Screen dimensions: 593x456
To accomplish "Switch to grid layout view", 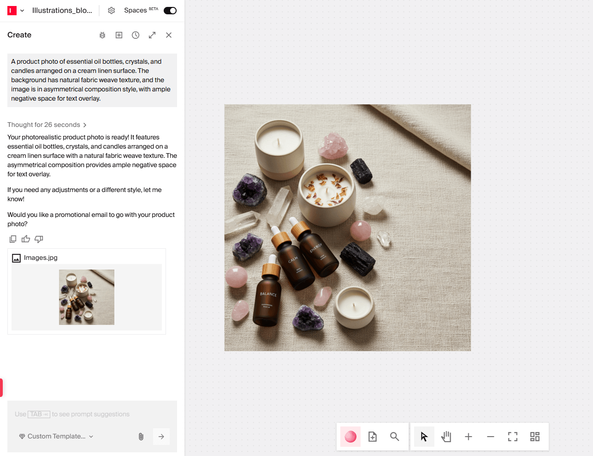I will (534, 436).
